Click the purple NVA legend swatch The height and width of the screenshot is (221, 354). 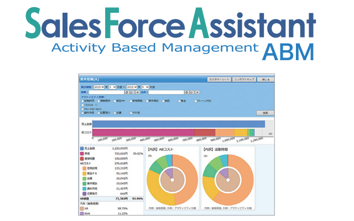click(82, 213)
